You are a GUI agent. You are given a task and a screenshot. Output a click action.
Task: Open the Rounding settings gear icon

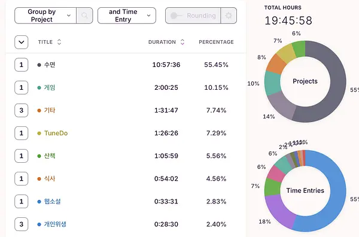pos(229,16)
